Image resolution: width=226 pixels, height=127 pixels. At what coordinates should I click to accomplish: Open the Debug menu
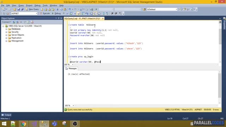point(37,6)
